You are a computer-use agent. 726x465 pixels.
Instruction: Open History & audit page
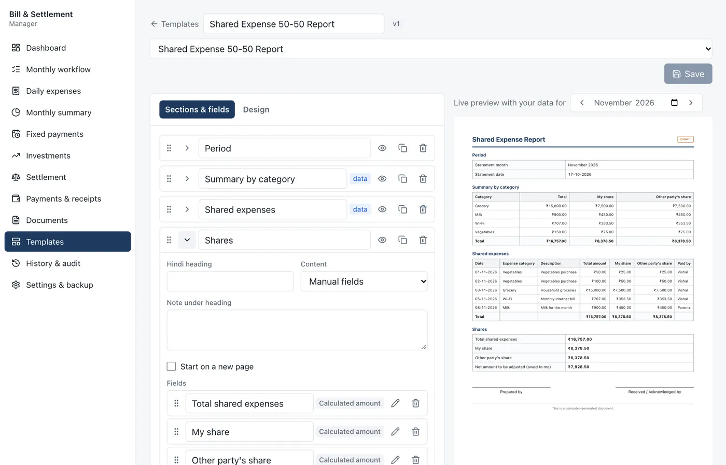tap(68, 263)
